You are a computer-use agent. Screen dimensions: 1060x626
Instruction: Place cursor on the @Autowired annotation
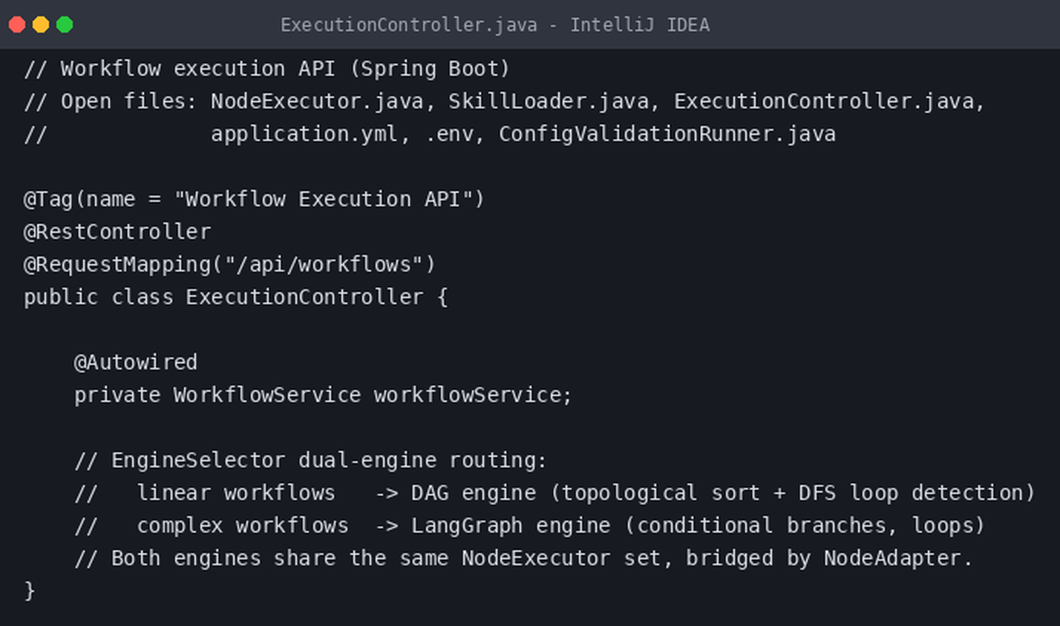136,362
